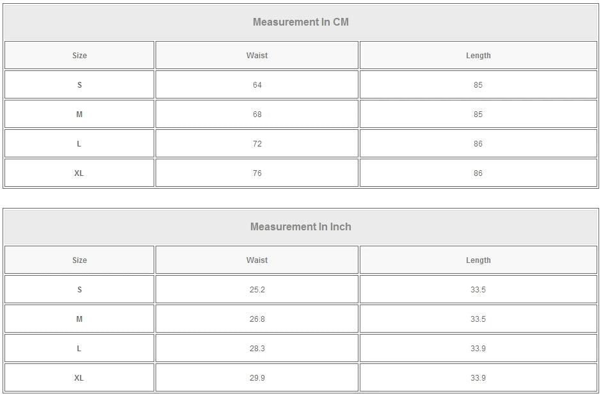Select the Length header in the Inch table
The width and height of the screenshot is (603, 396).
(478, 260)
